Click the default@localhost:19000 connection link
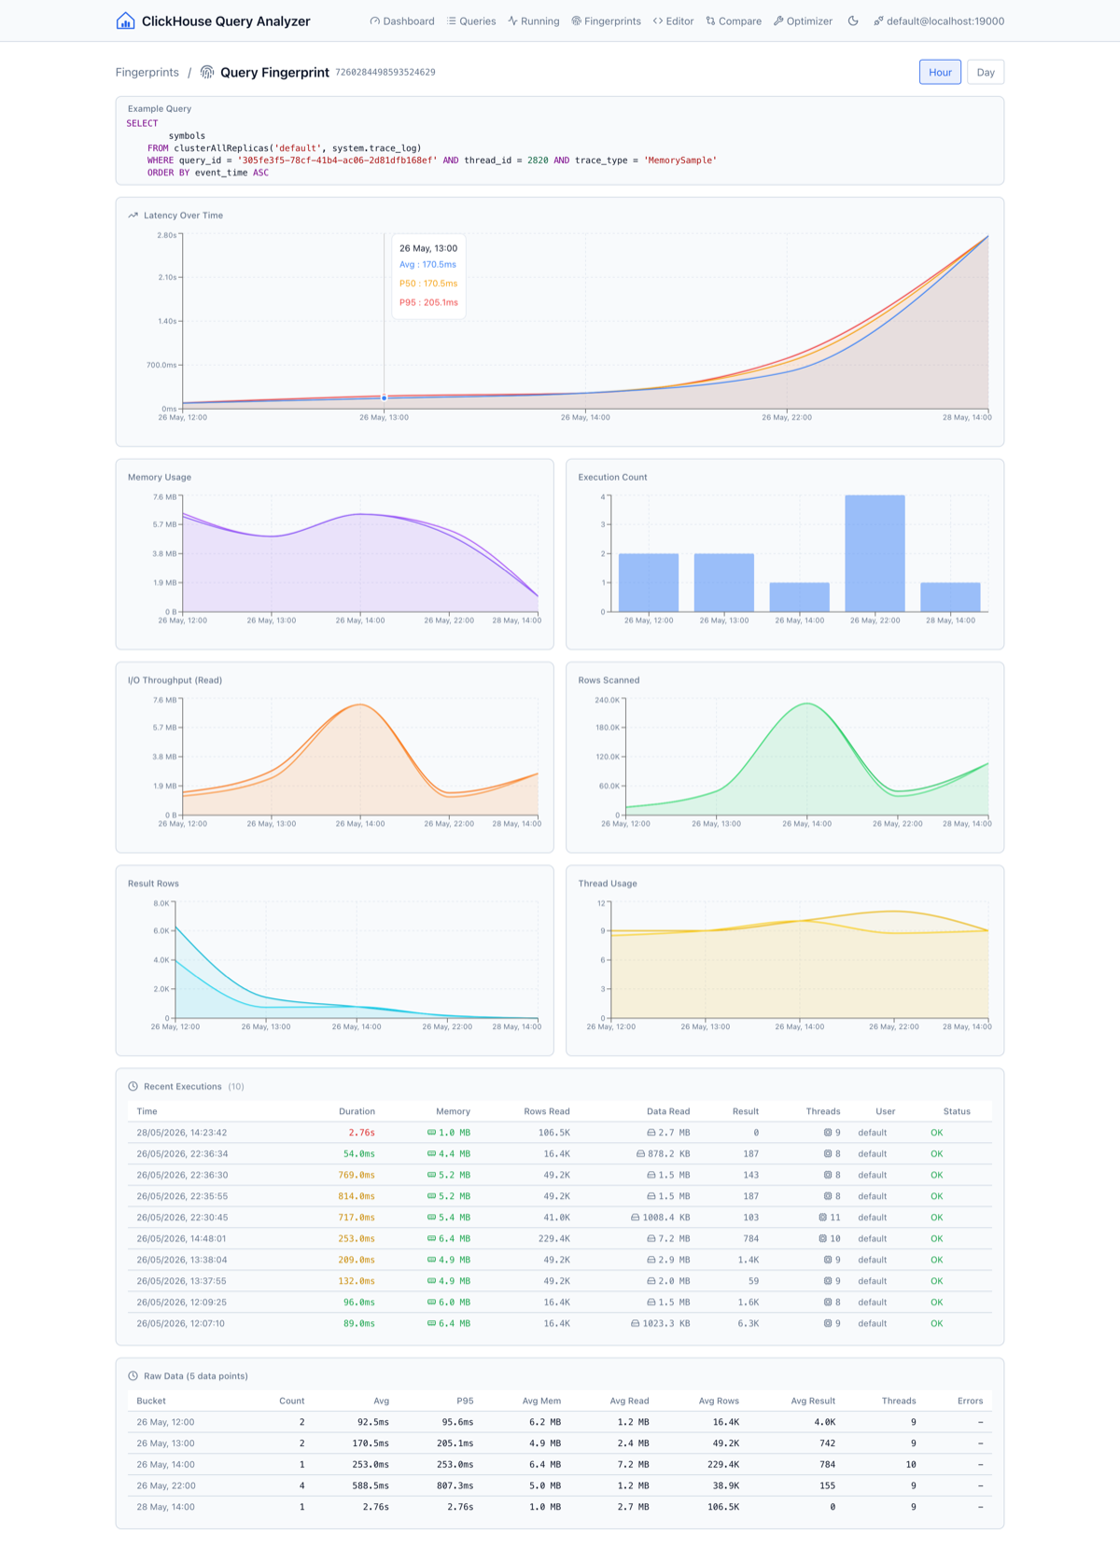Viewport: 1120px width, 1547px height. [939, 21]
